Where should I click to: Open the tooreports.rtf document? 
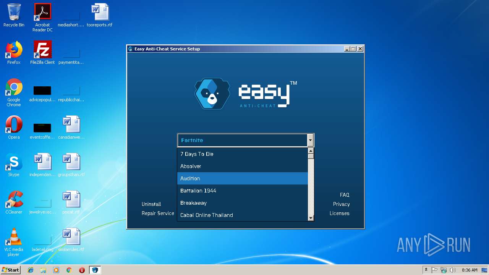pyautogui.click(x=100, y=15)
